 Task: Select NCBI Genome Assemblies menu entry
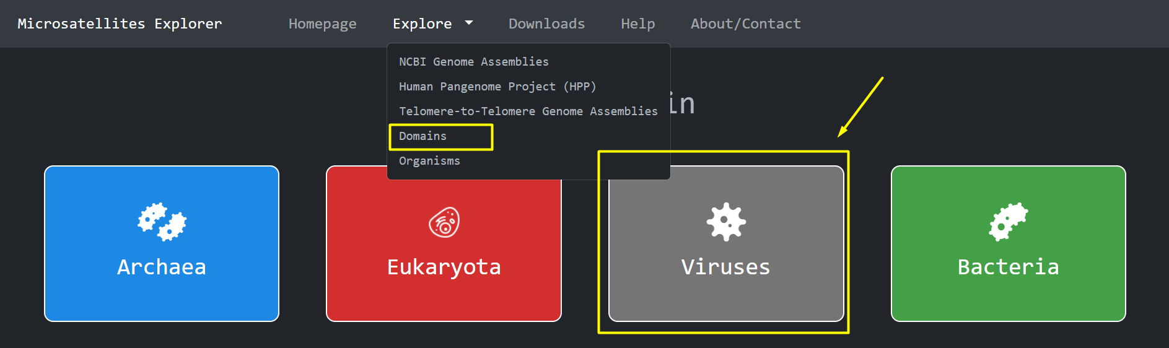coord(473,62)
